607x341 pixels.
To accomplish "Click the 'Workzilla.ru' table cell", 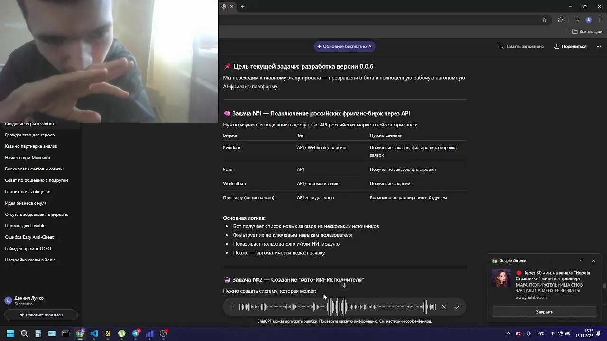I will pyautogui.click(x=234, y=184).
